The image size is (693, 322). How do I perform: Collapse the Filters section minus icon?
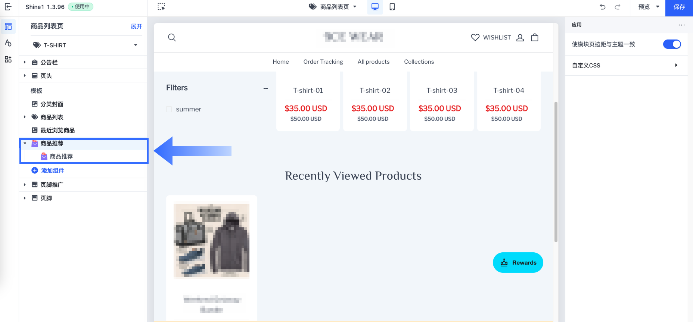click(265, 88)
